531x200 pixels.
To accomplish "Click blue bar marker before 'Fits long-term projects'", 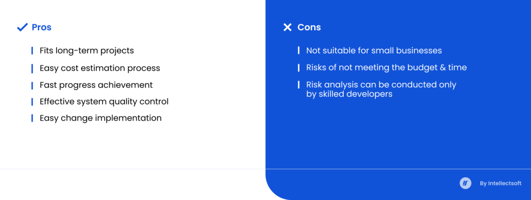I will (x=32, y=51).
